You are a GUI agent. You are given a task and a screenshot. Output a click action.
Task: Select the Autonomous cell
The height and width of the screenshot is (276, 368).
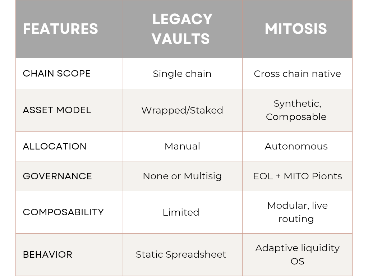click(297, 146)
